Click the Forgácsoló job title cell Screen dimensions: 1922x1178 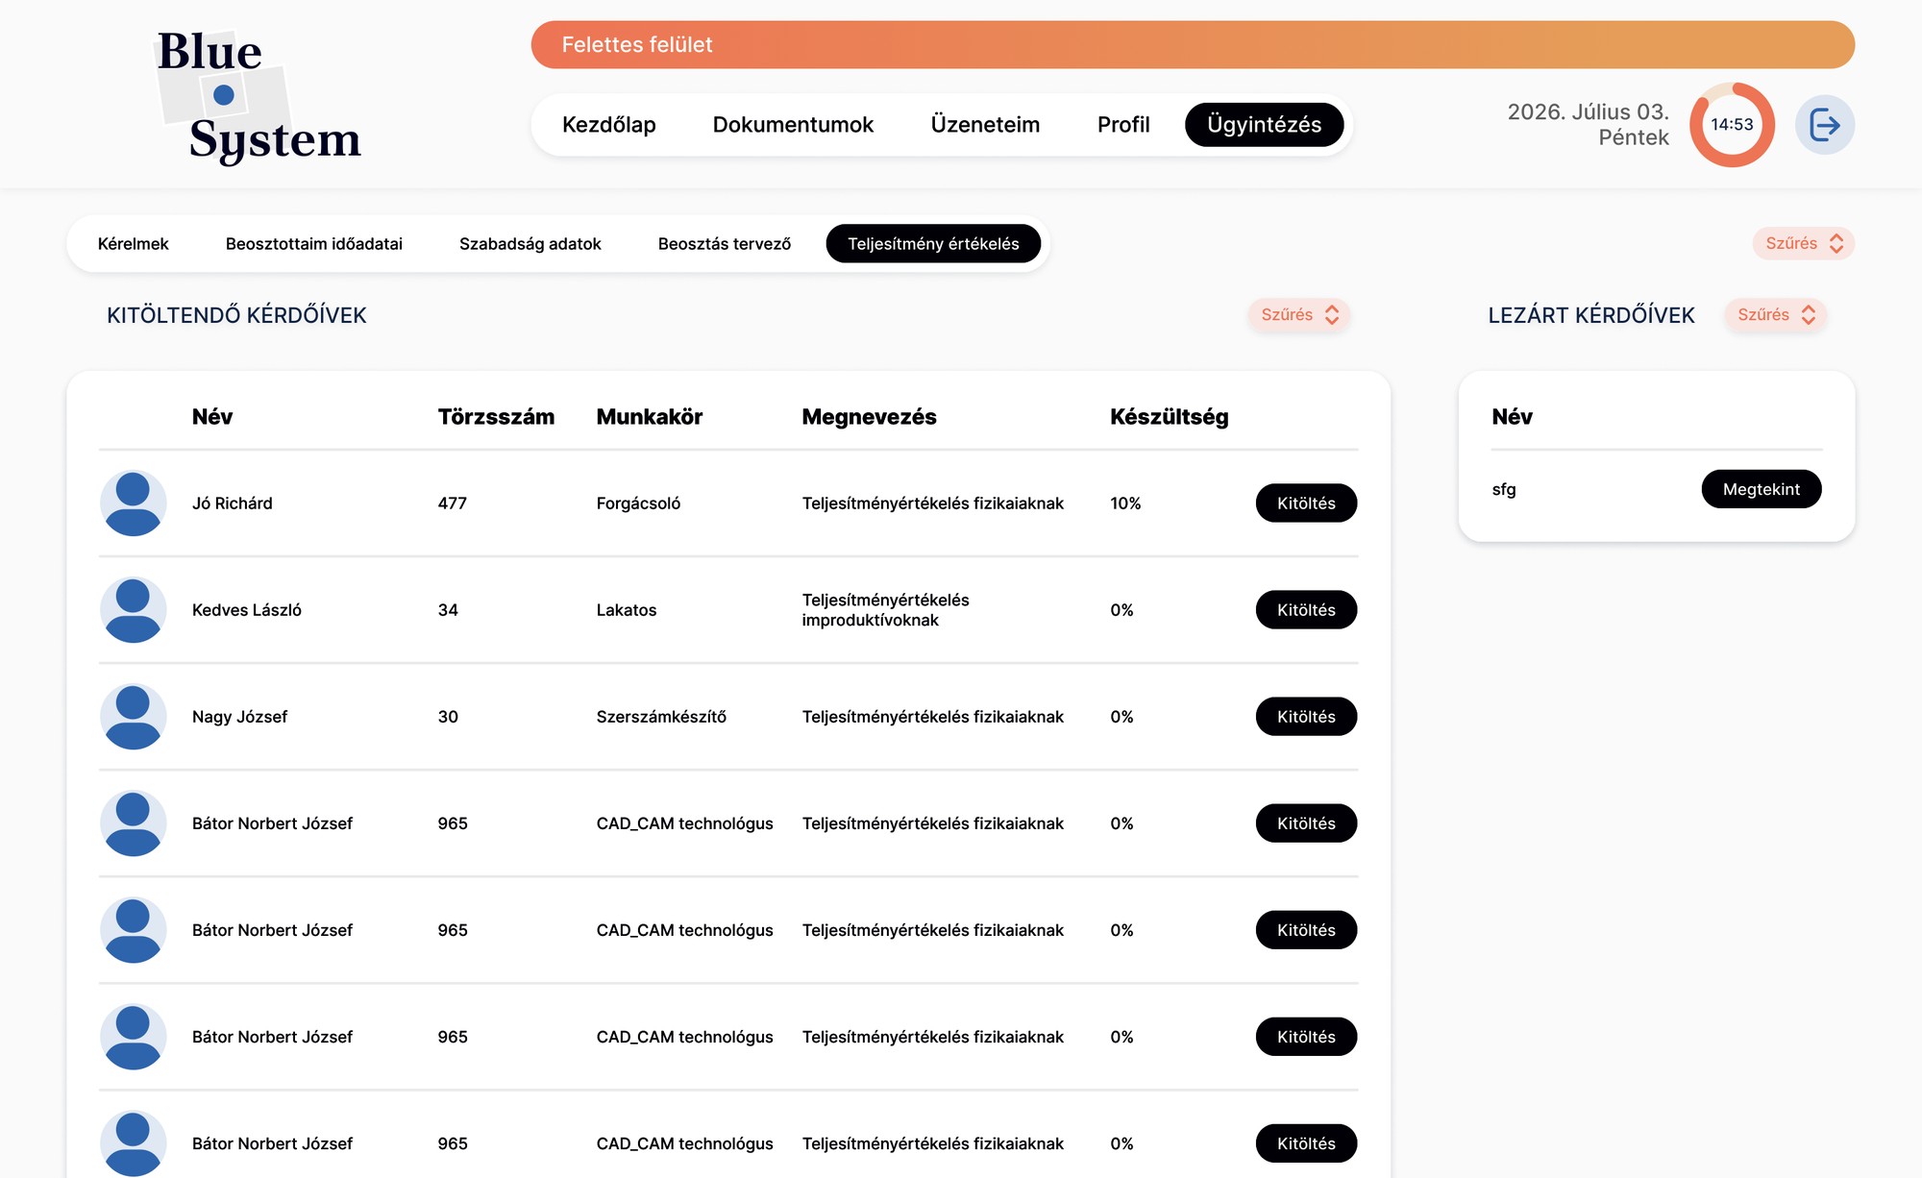[638, 503]
